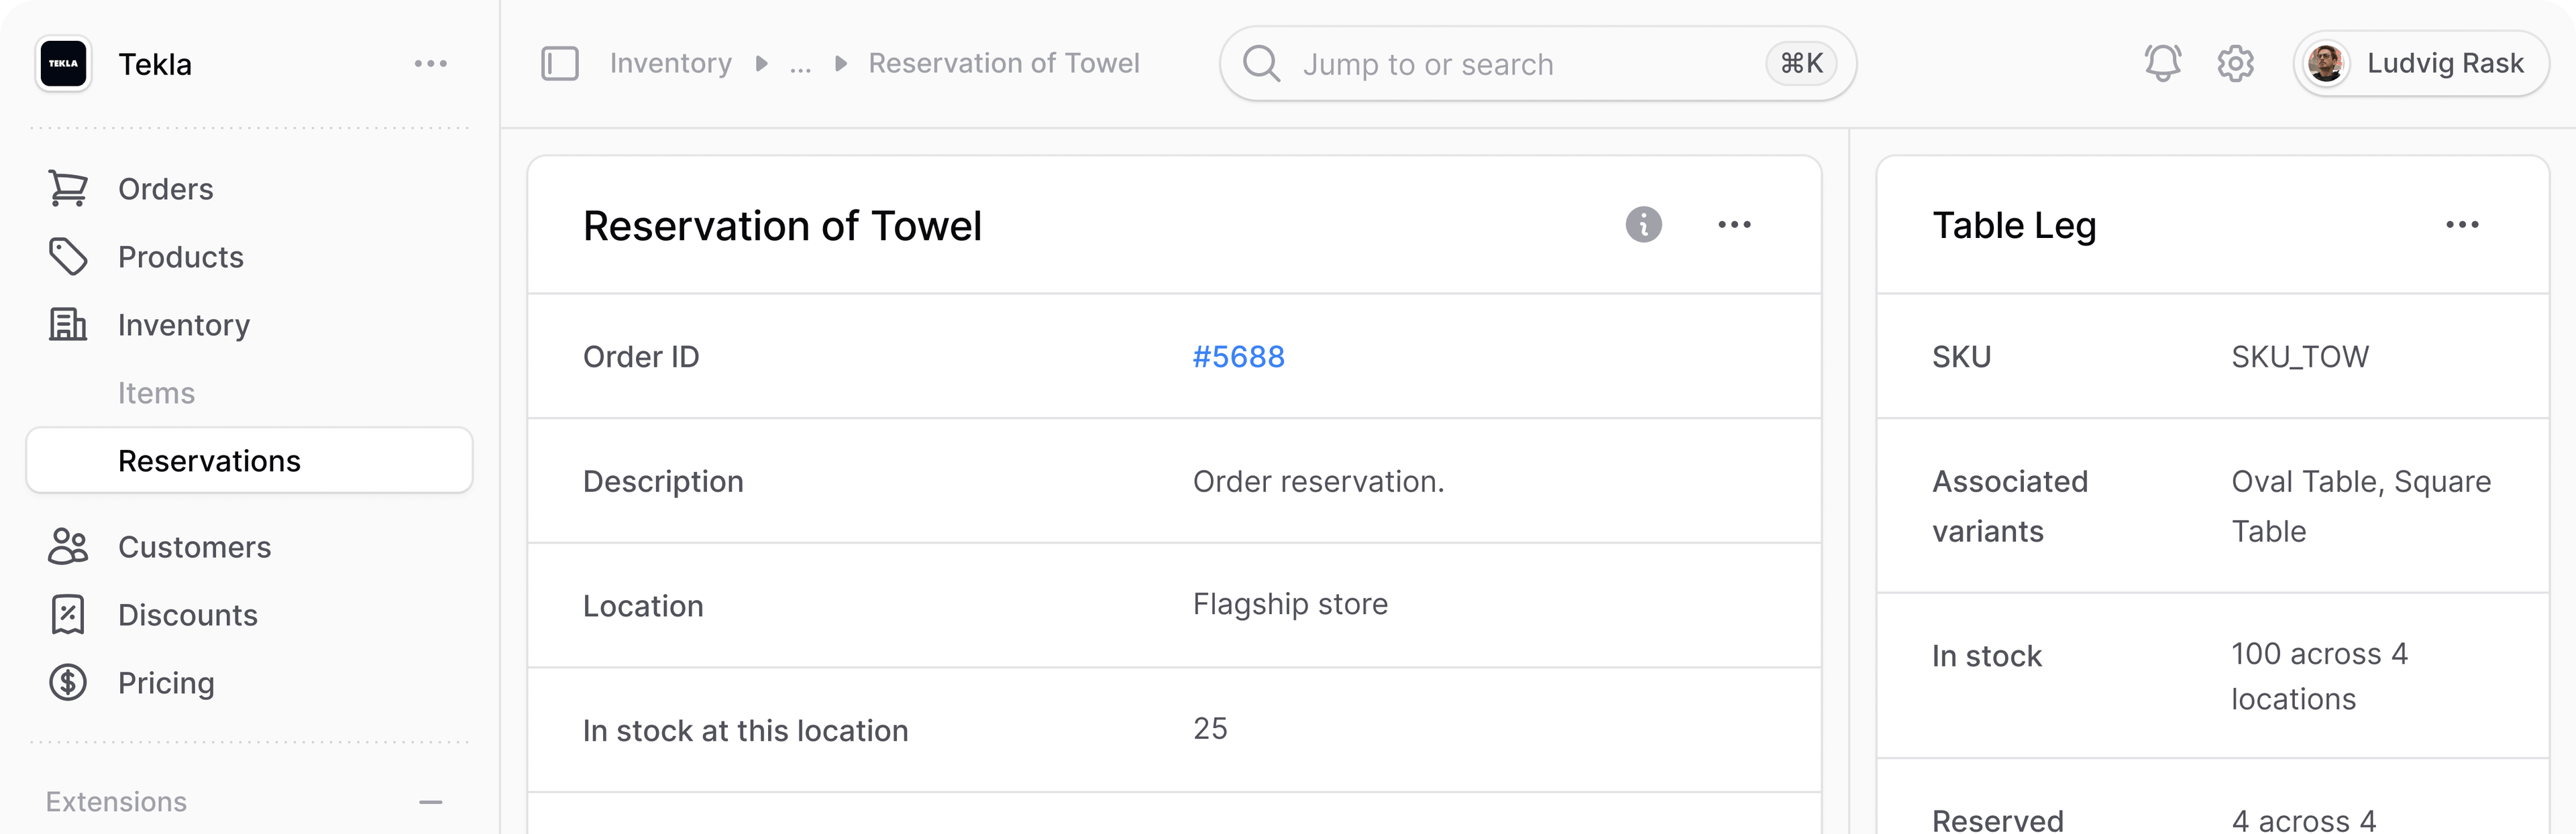The height and width of the screenshot is (834, 2576).
Task: Click the Jump to or search field
Action: (x=1537, y=64)
